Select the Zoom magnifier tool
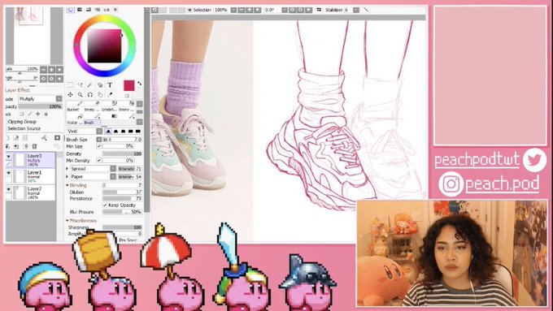Image resolution: width=553 pixels, height=311 pixels. [x=81, y=95]
